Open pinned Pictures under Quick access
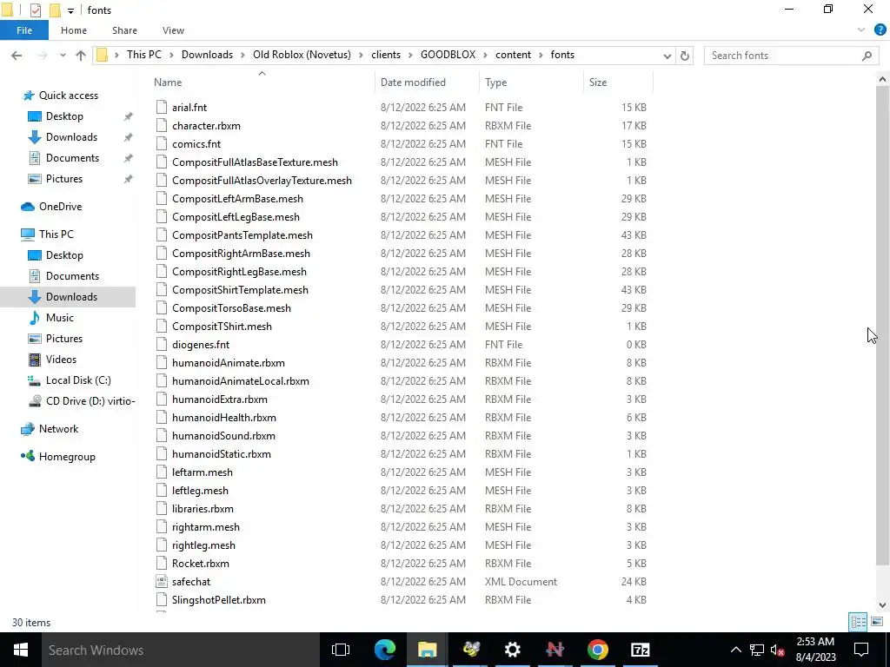This screenshot has width=890, height=667. coord(63,179)
